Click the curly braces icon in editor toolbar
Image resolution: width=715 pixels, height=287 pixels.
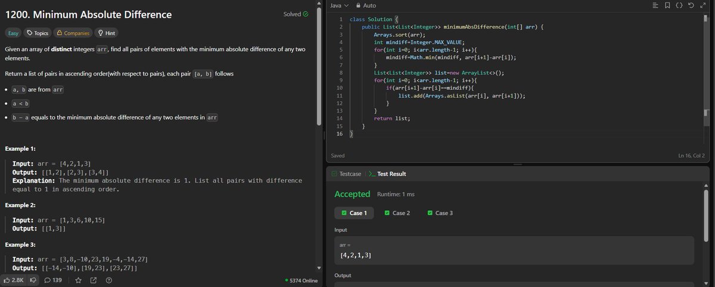point(680,5)
